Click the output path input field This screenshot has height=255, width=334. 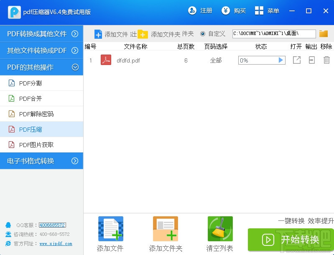pyautogui.click(x=274, y=34)
